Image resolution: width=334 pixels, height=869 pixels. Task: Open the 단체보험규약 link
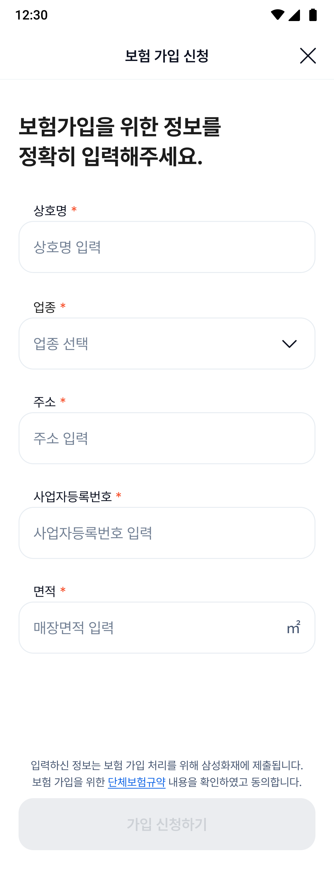[x=136, y=782]
